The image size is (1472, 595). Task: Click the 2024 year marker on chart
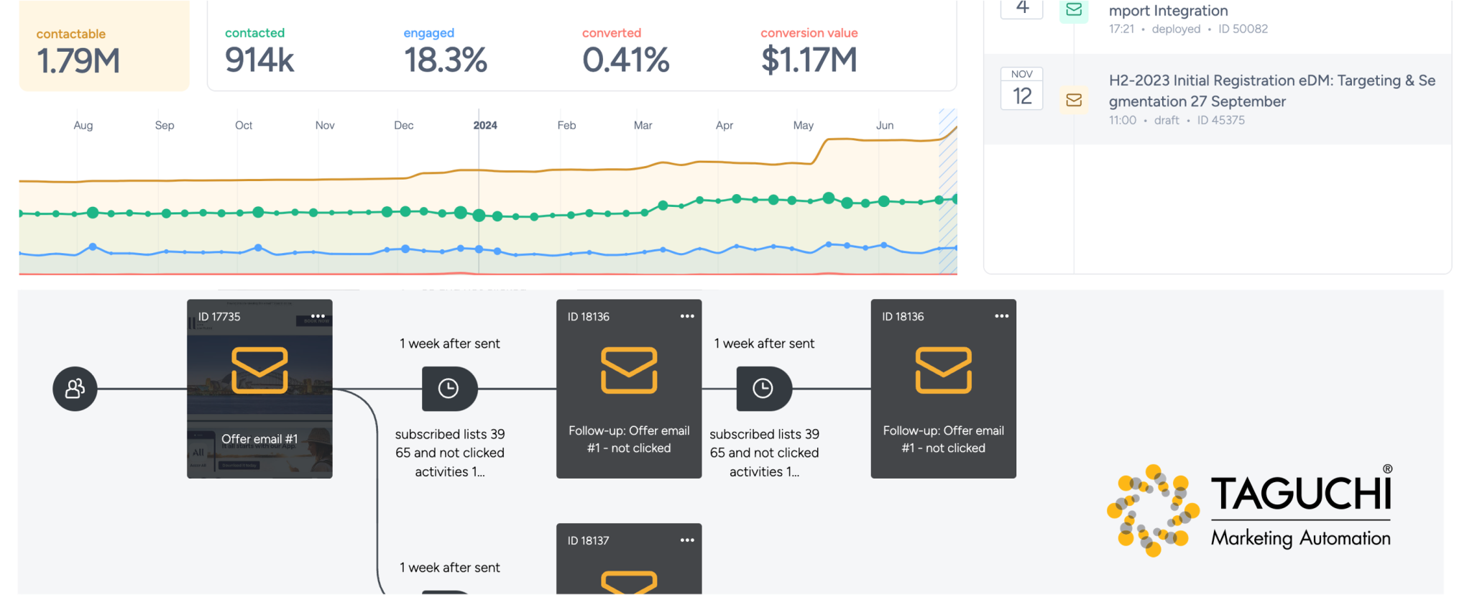pyautogui.click(x=485, y=125)
